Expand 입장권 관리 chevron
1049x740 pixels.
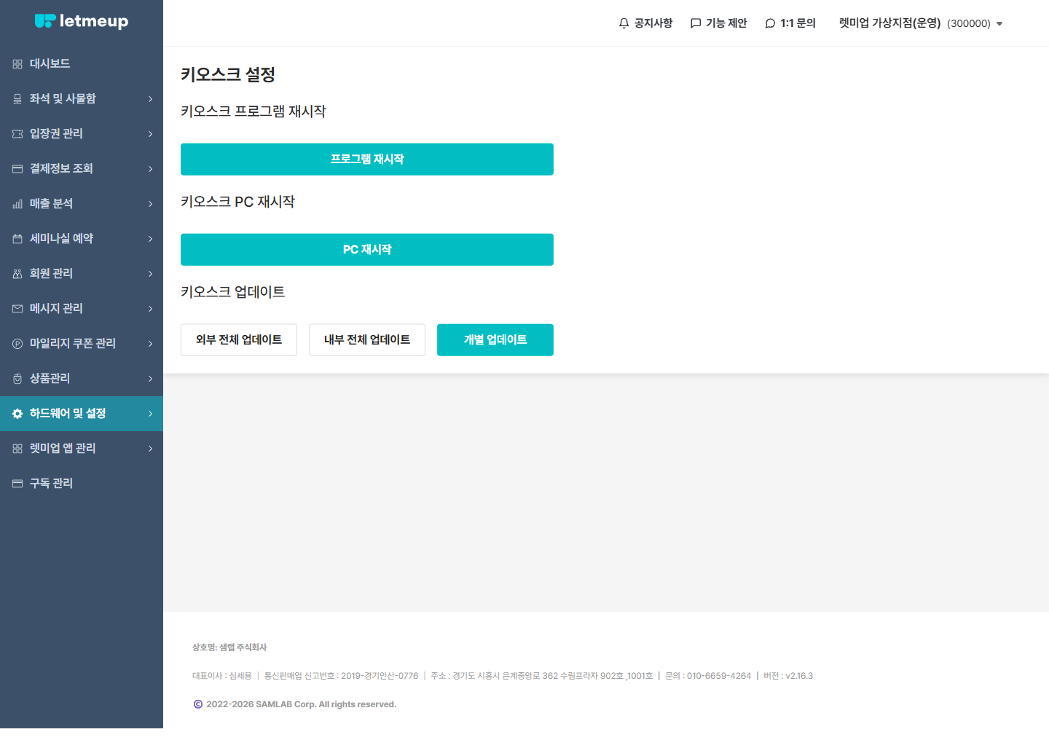click(x=151, y=134)
